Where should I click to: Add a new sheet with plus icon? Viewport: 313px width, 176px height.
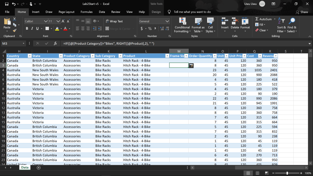[x=39, y=168]
